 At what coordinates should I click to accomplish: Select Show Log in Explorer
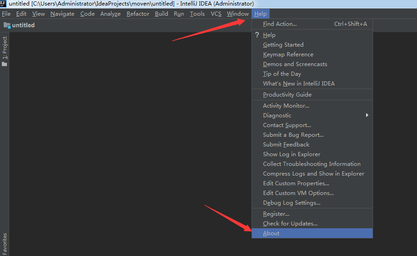(x=312, y=154)
